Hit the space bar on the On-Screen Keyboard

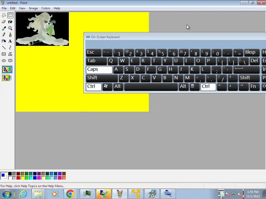click(151, 87)
